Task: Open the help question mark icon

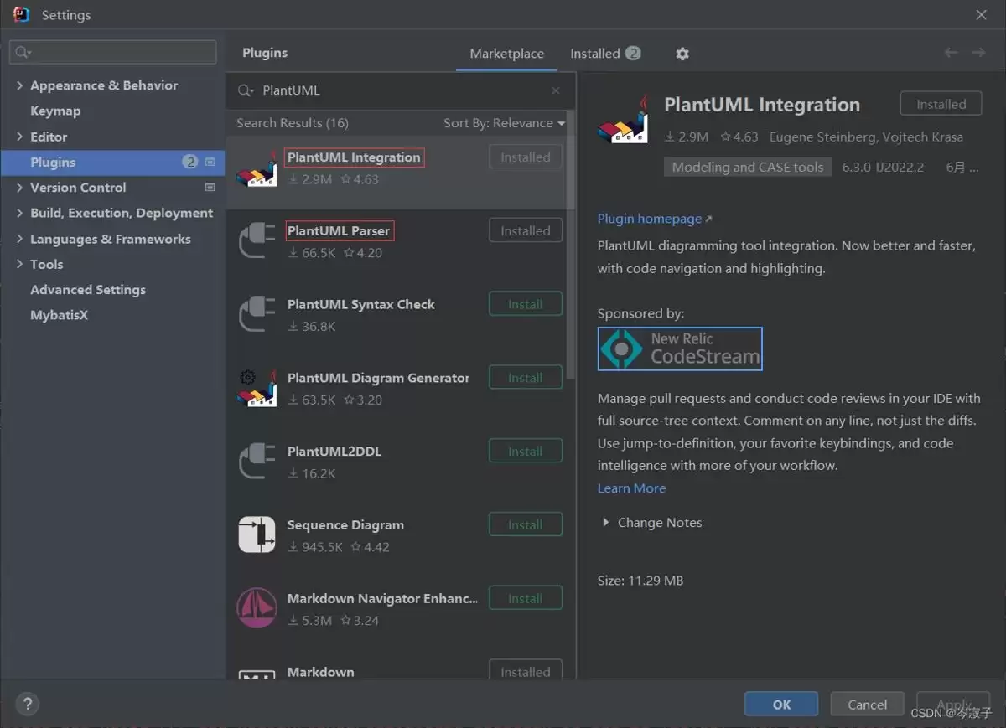Action: [27, 704]
